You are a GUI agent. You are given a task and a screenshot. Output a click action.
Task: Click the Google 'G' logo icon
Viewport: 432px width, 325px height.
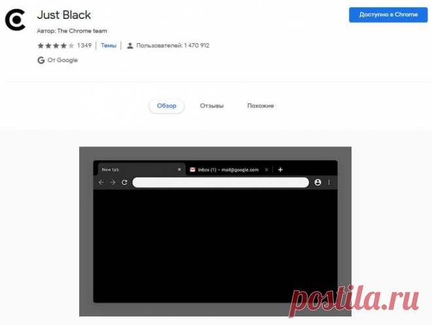(x=41, y=60)
